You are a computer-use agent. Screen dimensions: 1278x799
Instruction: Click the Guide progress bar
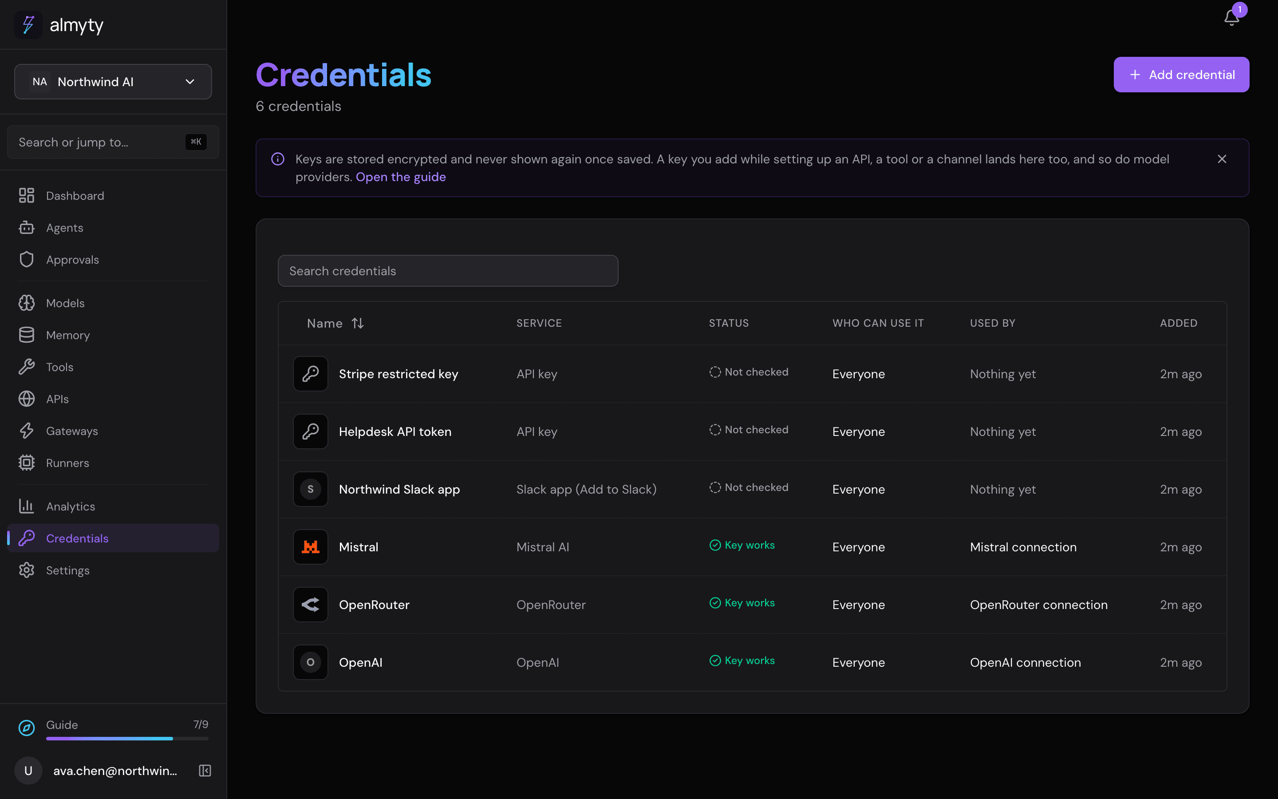(127, 738)
